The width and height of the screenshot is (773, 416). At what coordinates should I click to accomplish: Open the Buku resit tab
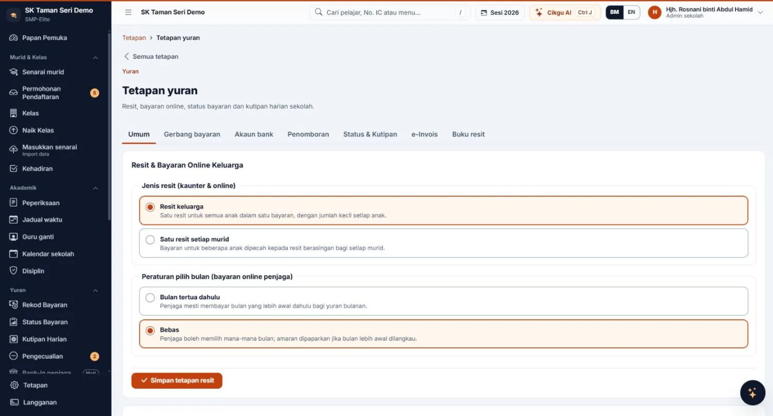(469, 134)
